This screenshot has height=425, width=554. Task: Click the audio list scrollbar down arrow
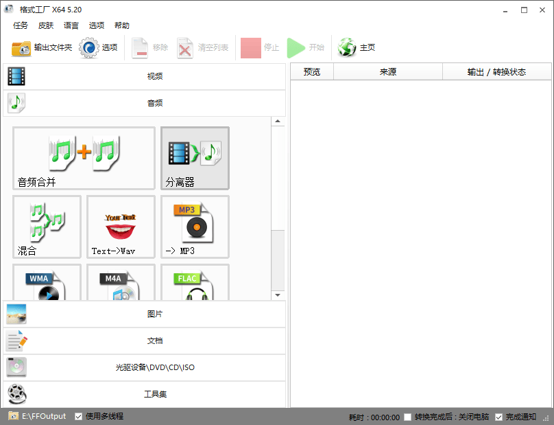[278, 295]
